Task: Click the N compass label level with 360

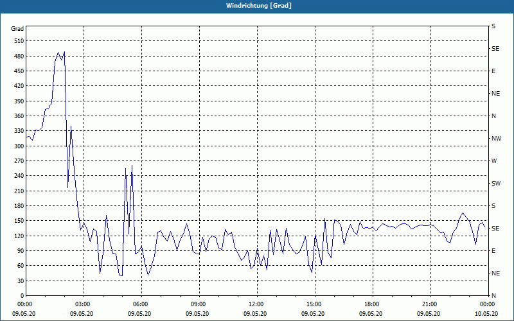Action: pyautogui.click(x=493, y=116)
